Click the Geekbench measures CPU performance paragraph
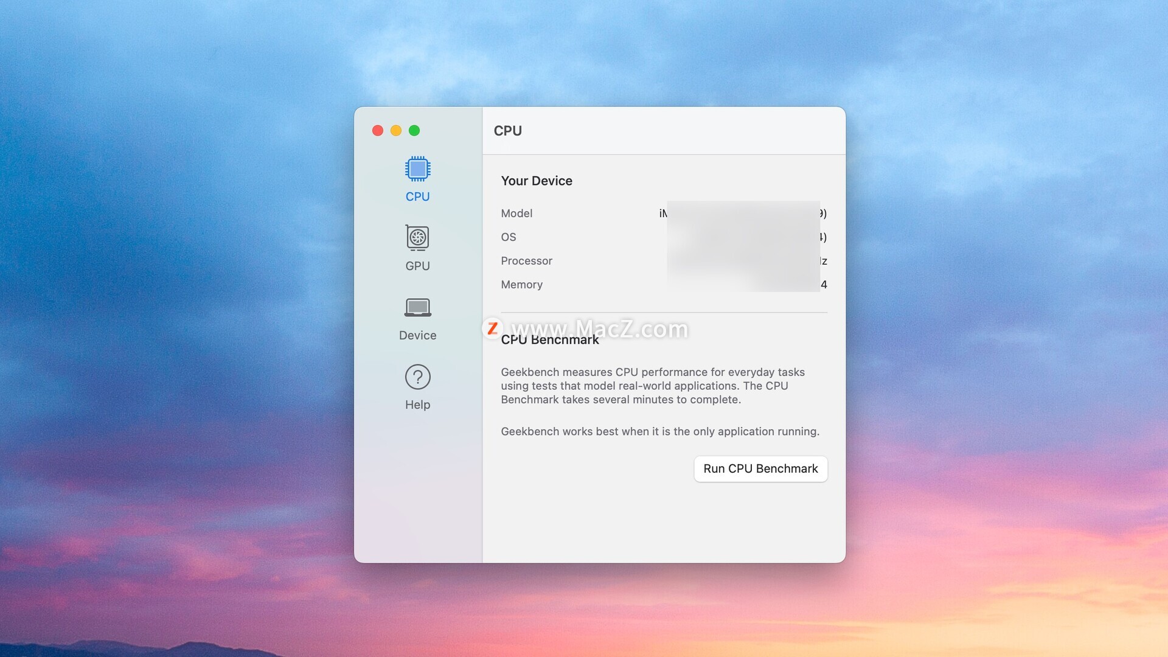The width and height of the screenshot is (1168, 657). click(653, 386)
